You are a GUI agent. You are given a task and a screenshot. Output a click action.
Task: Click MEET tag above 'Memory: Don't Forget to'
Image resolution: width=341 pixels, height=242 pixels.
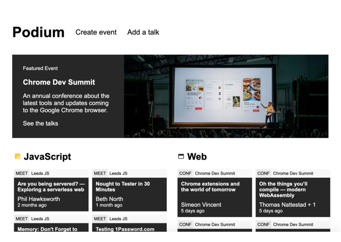click(22, 218)
